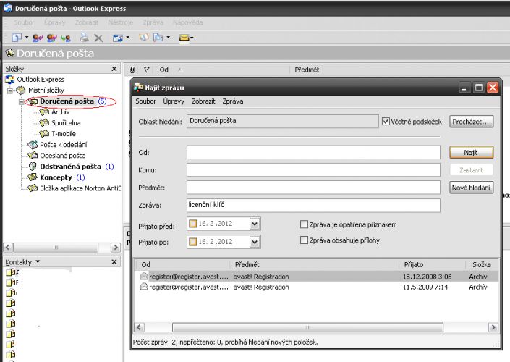Image resolution: width=510 pixels, height=362 pixels.
Task: Click the Od search input field
Action: tap(313, 152)
